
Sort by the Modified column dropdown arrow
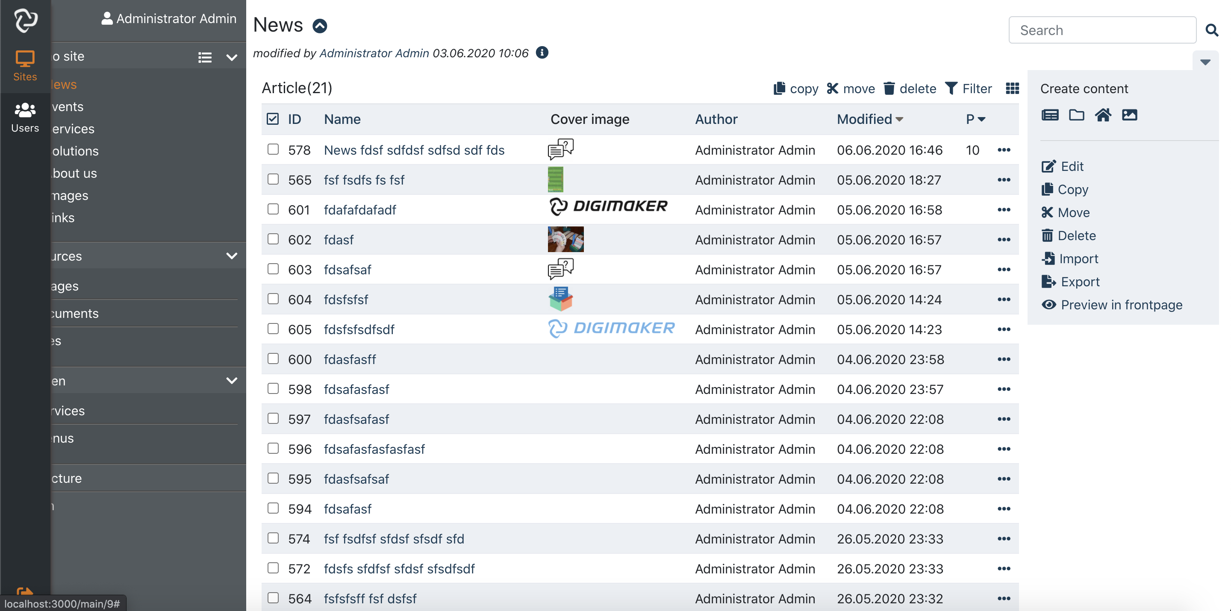[899, 120]
